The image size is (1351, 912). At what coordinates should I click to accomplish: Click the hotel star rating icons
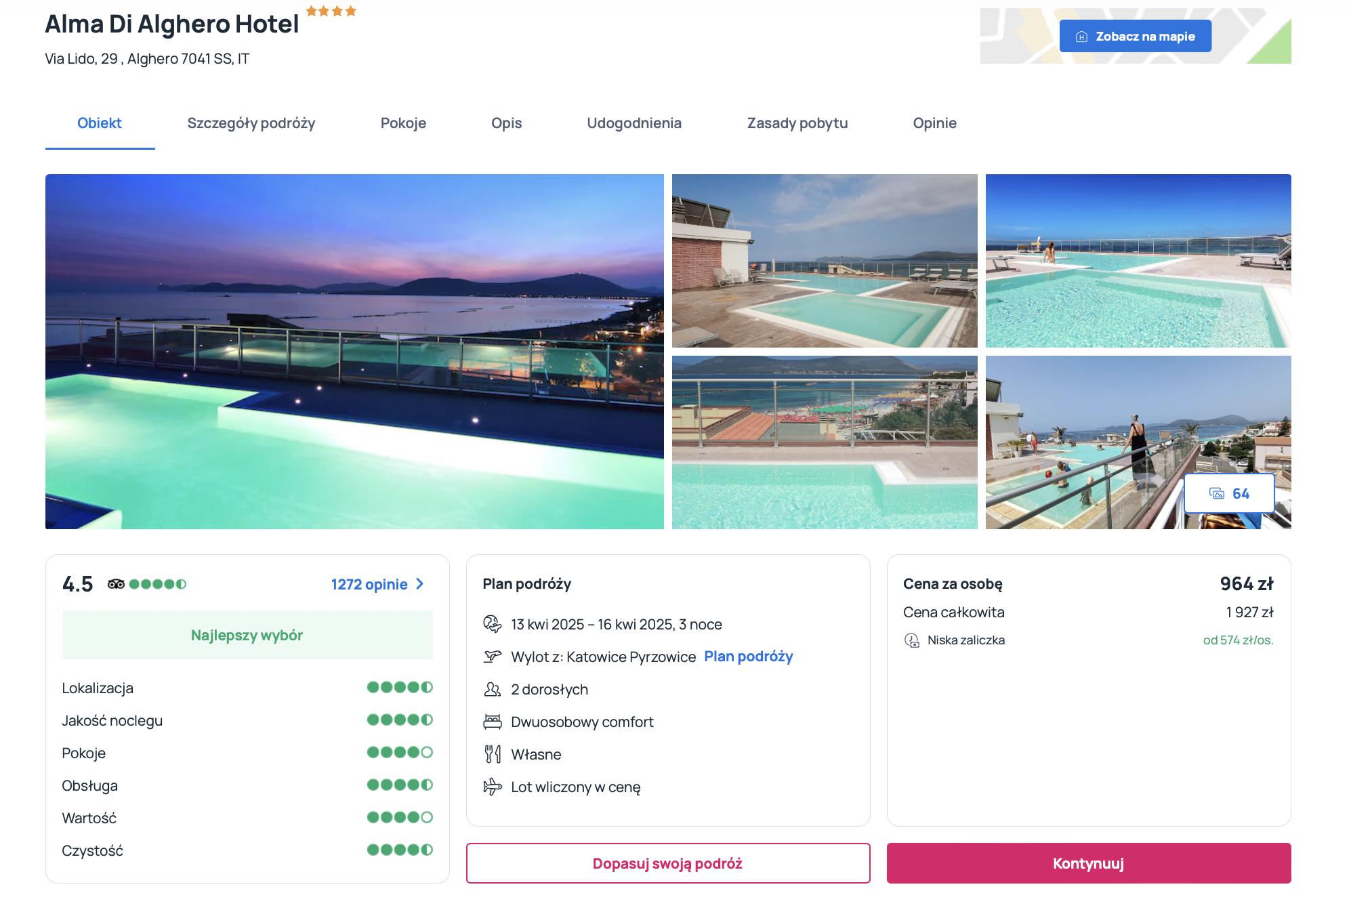(331, 11)
